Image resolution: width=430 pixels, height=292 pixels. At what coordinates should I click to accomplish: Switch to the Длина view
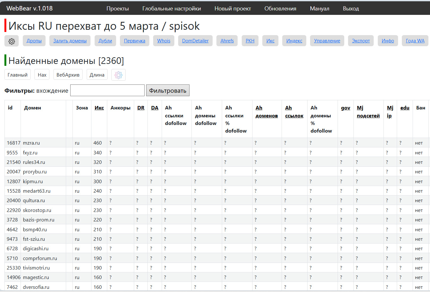97,75
